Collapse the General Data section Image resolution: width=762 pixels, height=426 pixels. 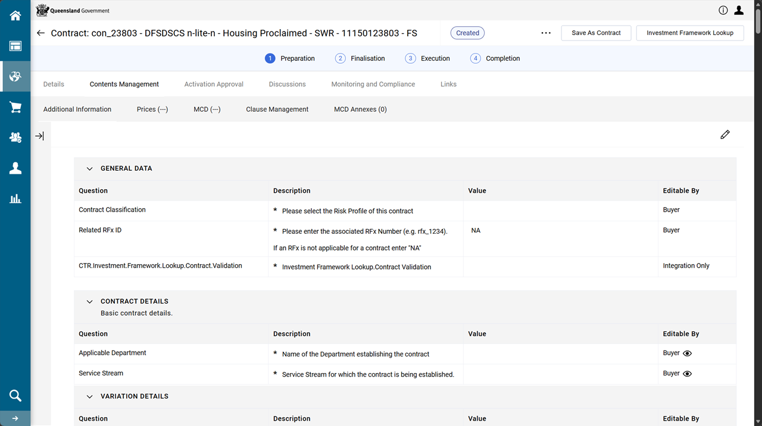click(90, 169)
